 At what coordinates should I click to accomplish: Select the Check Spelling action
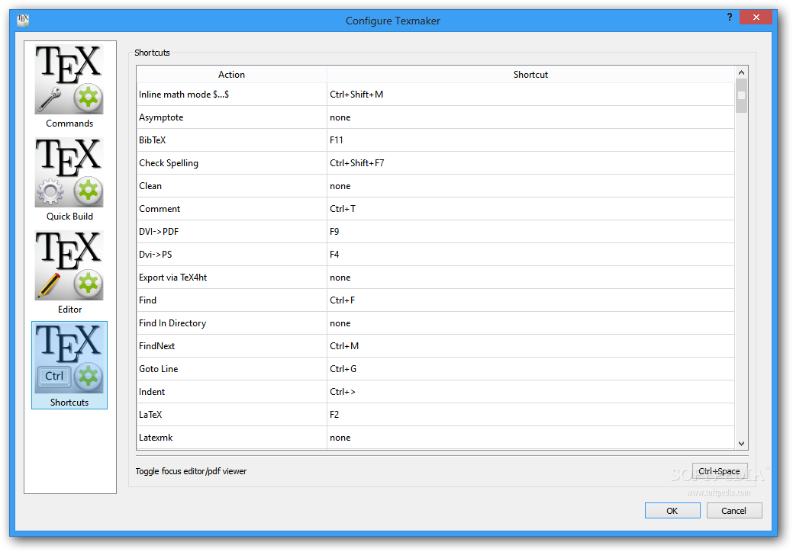click(x=231, y=163)
